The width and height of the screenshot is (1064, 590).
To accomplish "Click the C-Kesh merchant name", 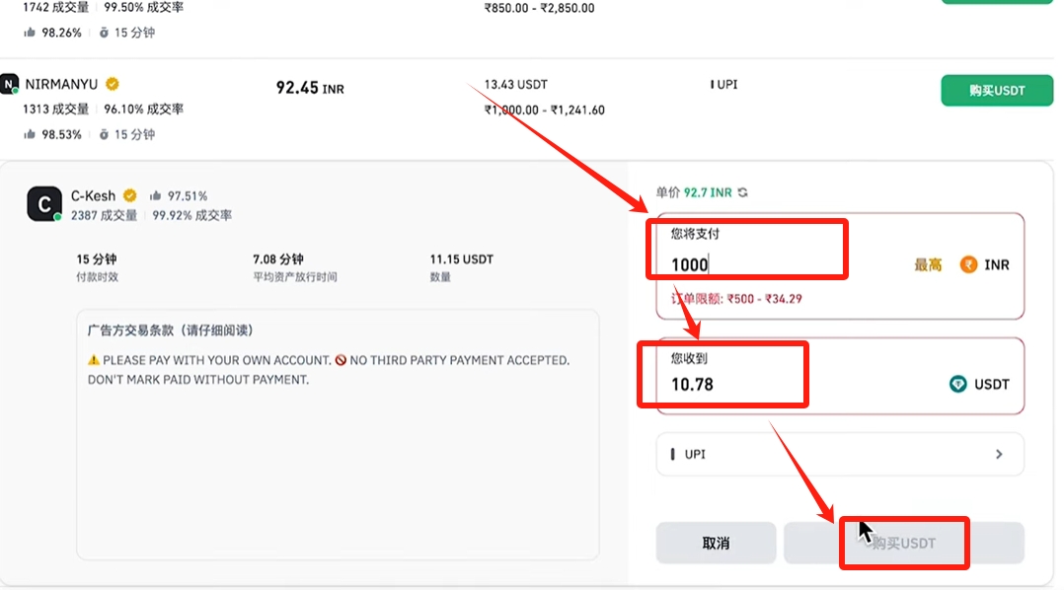I will (94, 196).
